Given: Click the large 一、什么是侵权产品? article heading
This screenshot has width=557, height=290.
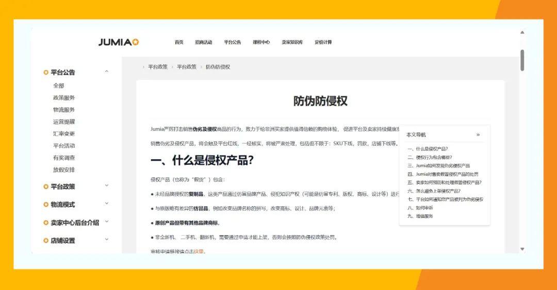Looking at the screenshot, I should pyautogui.click(x=202, y=160).
